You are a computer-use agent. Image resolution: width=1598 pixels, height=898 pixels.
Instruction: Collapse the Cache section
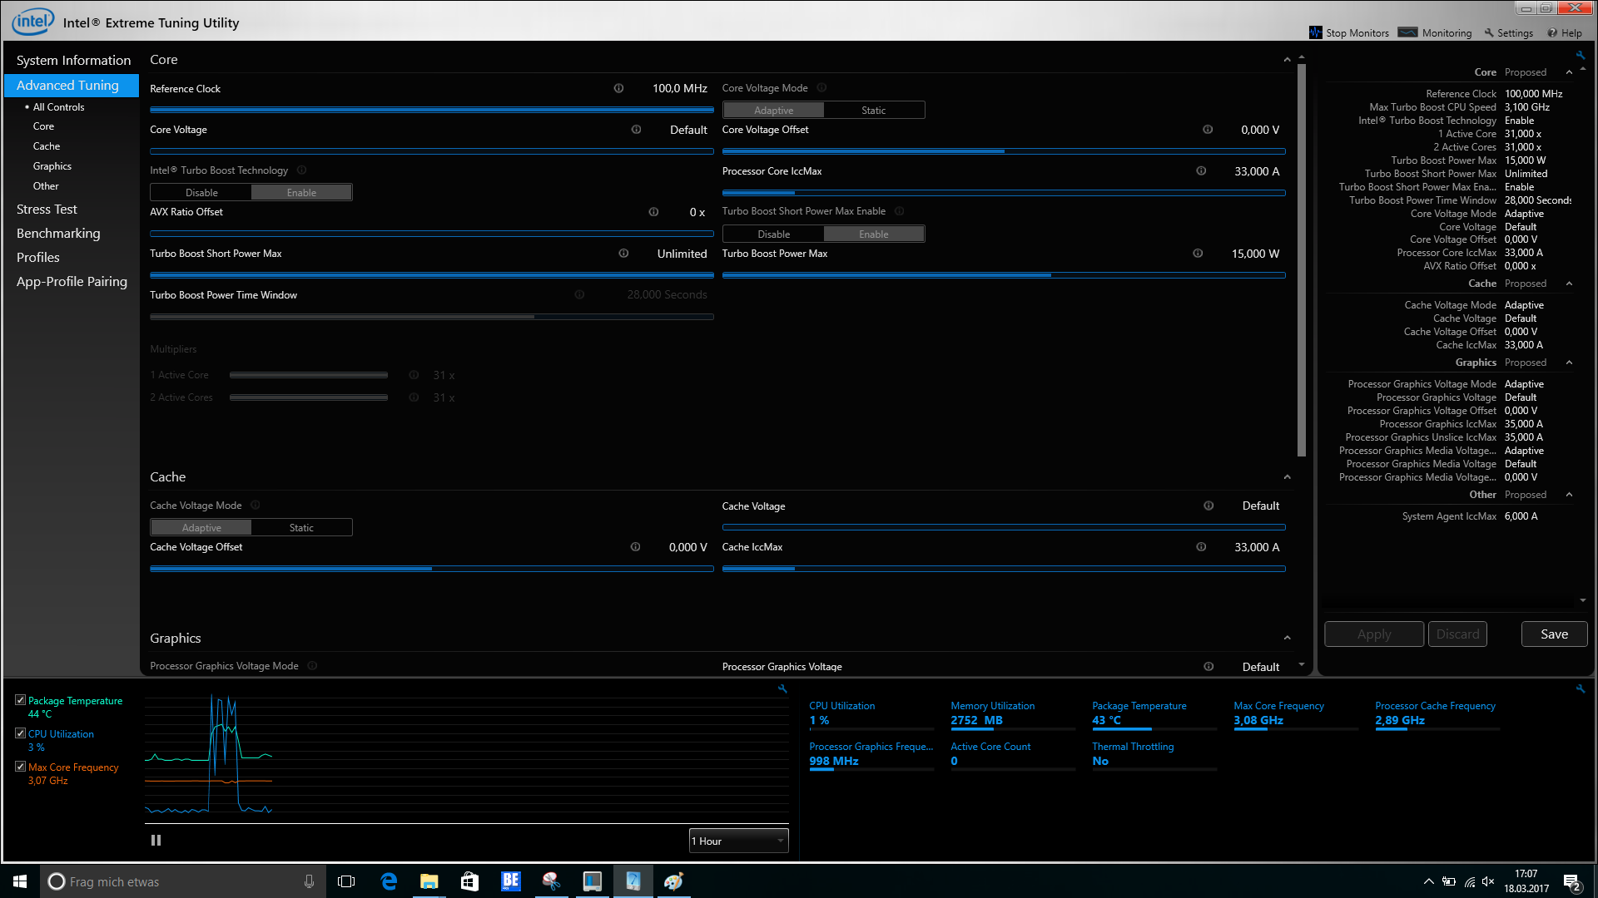pyautogui.click(x=1287, y=477)
